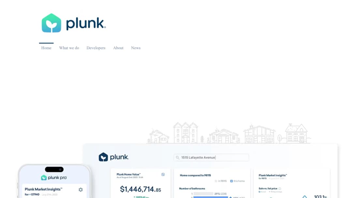Click the phone's Plunk Market Insights title
Viewport: 352px width, 198px height.
pyautogui.click(x=44, y=189)
